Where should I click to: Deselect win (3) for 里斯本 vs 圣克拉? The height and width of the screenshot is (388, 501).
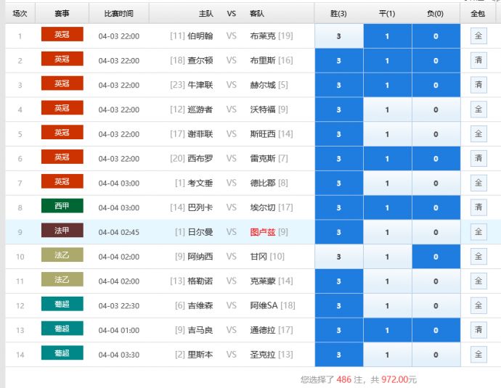point(338,355)
